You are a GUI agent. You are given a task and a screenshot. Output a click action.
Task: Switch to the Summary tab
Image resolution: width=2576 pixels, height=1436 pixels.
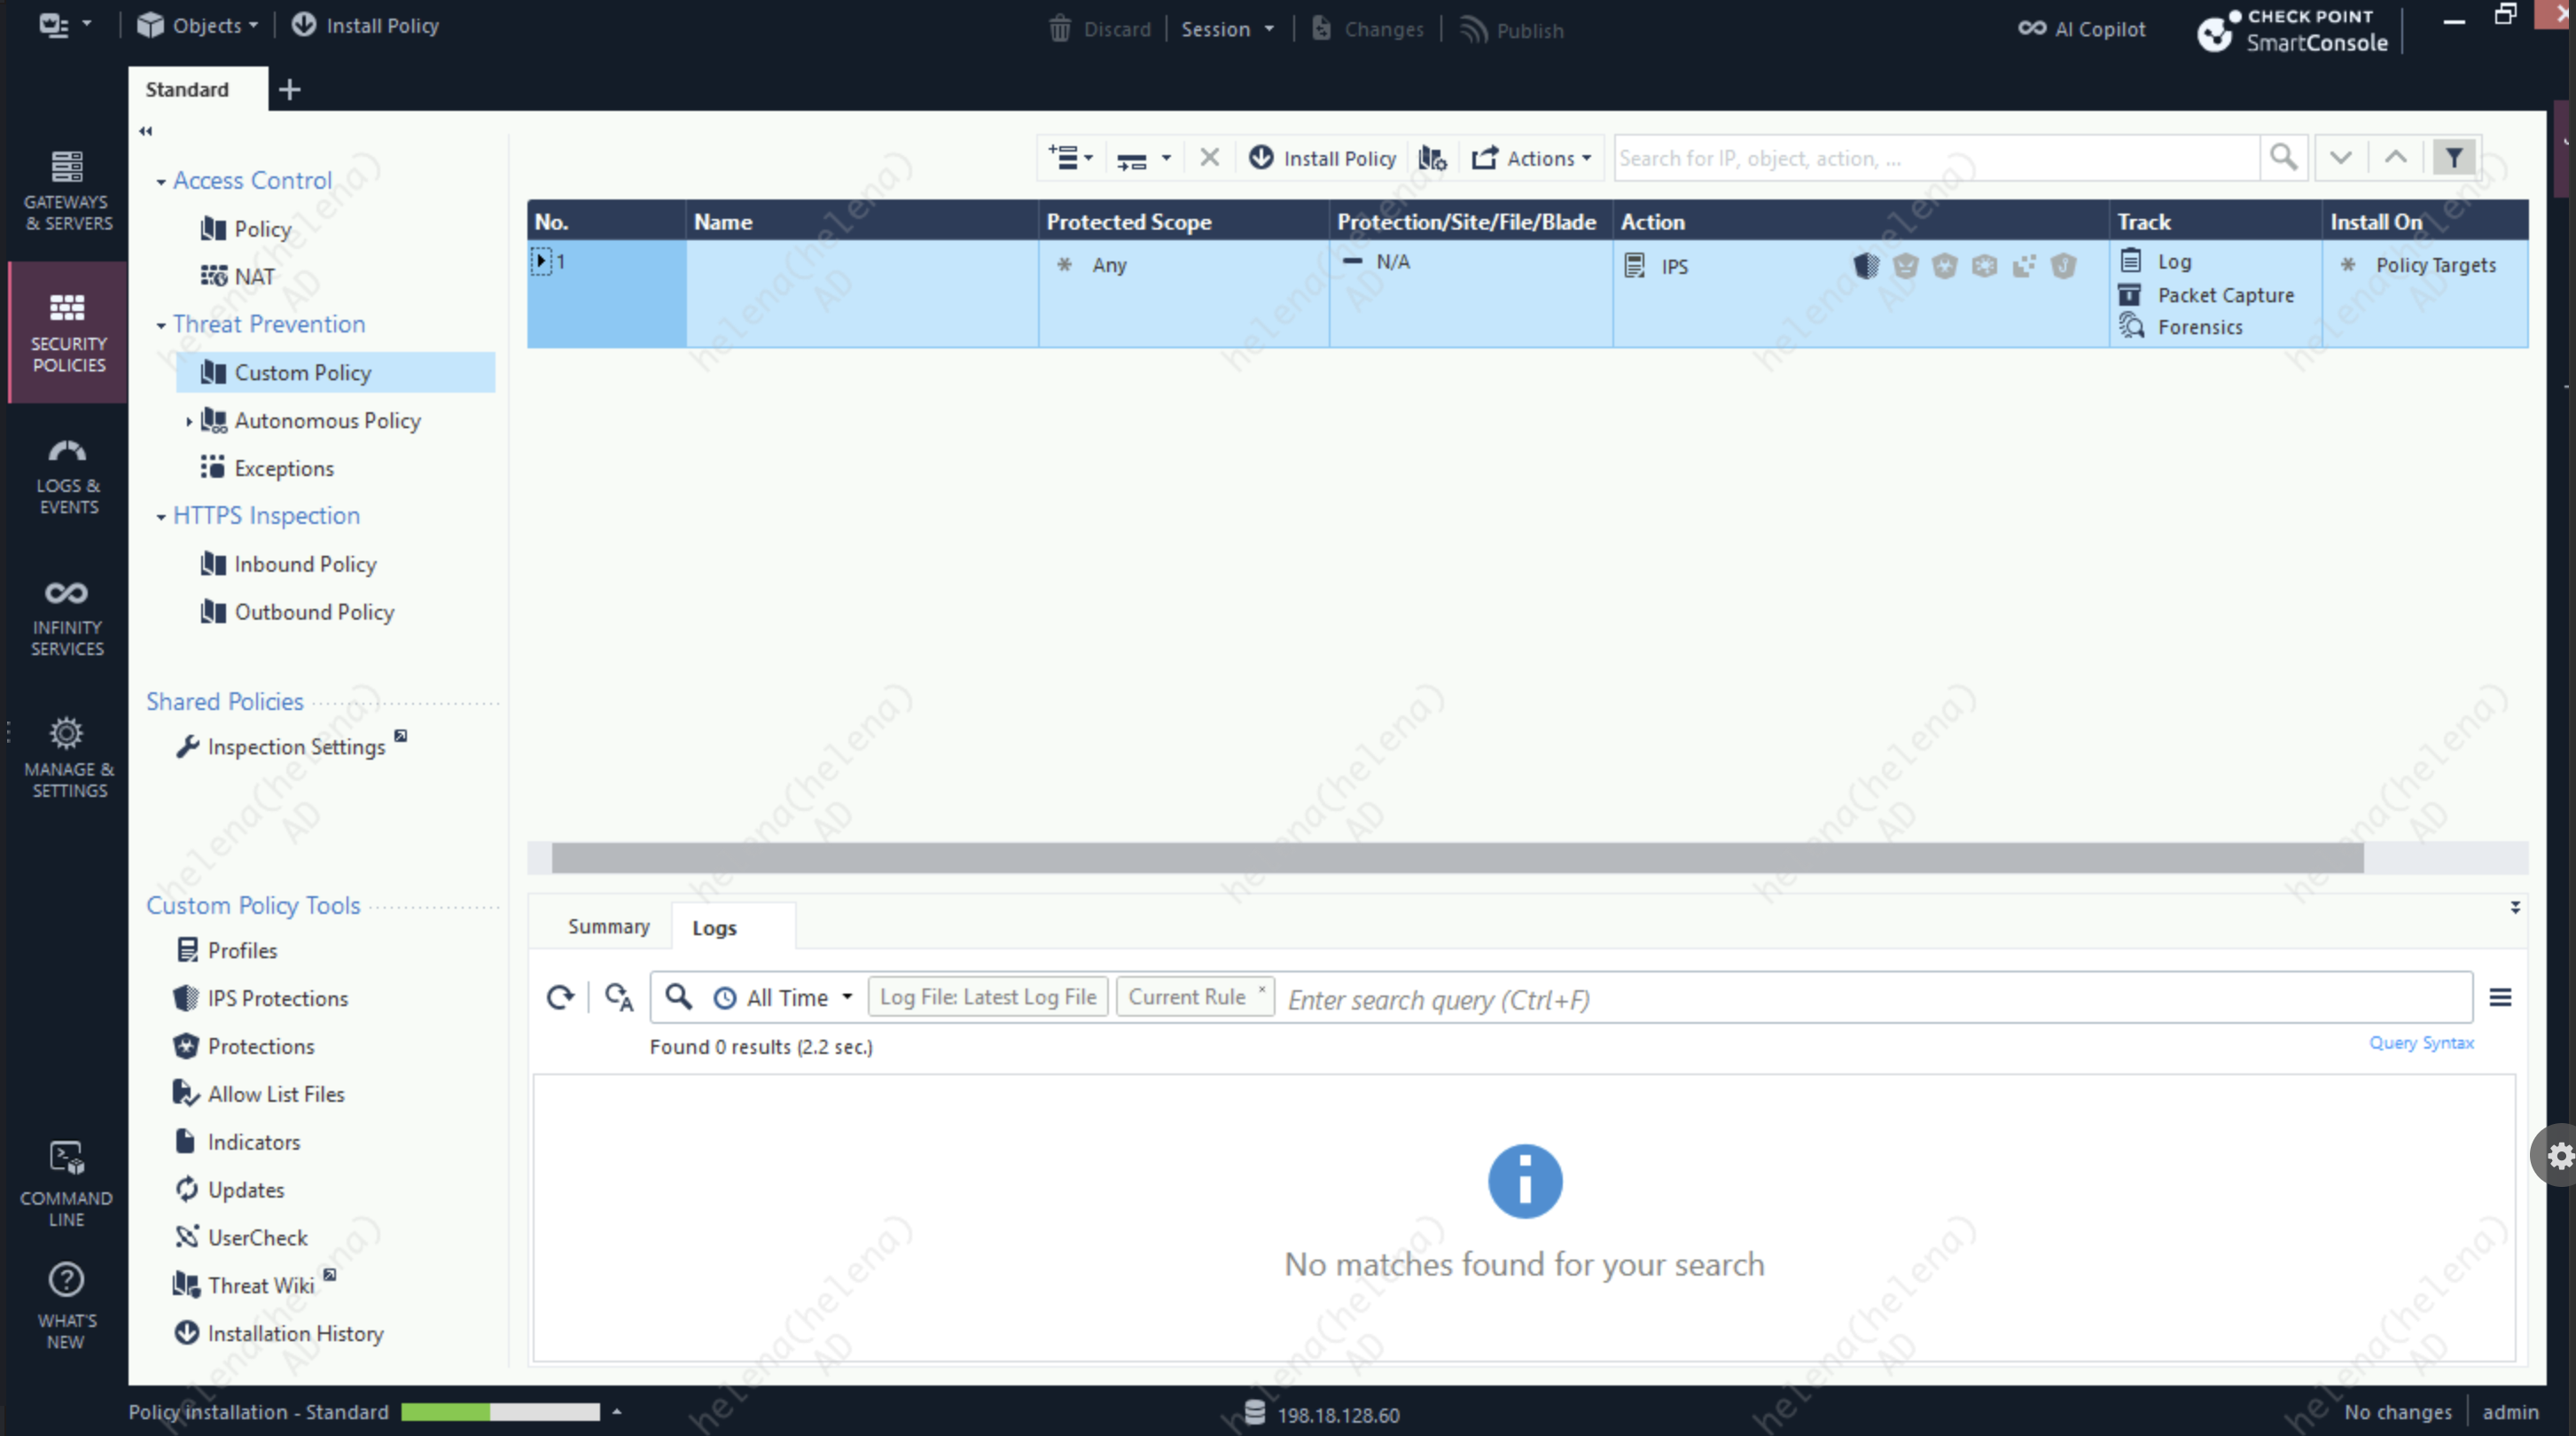[x=608, y=926]
